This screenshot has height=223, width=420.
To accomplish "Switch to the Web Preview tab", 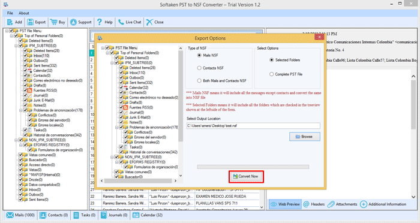I will coord(285,204).
